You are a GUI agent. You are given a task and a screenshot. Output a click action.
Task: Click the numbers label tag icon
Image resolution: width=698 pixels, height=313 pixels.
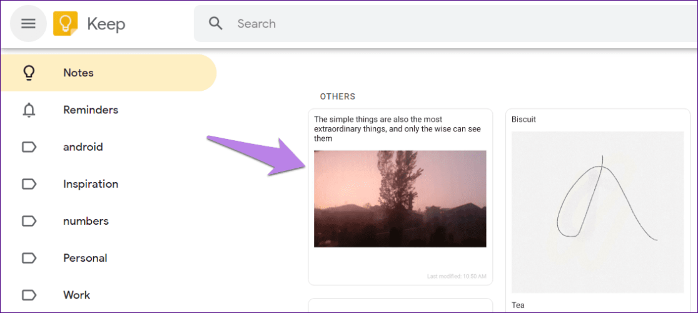tap(29, 221)
